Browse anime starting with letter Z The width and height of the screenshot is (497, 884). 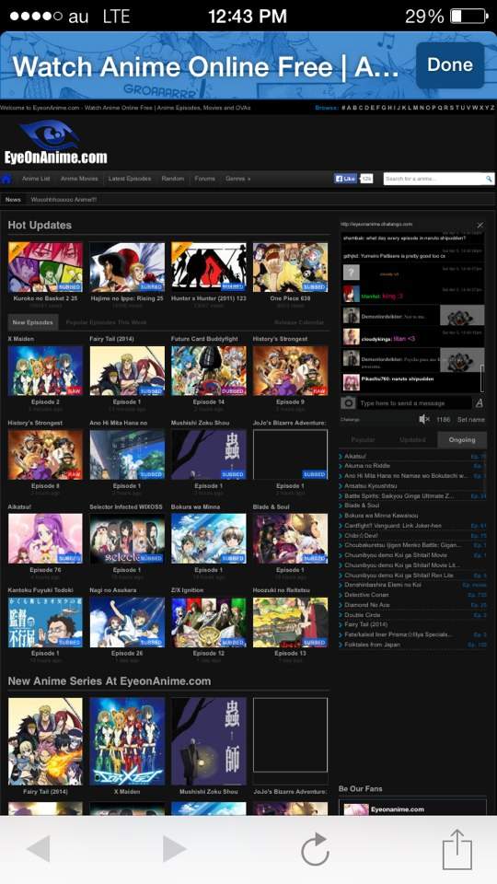point(491,108)
